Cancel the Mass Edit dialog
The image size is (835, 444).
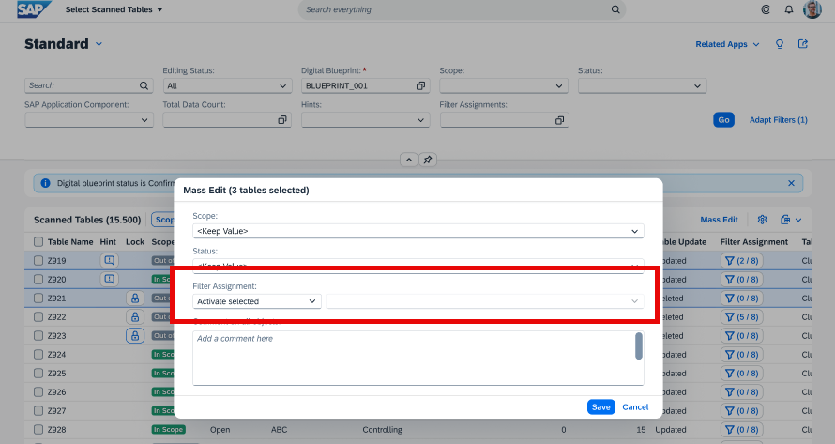point(635,406)
